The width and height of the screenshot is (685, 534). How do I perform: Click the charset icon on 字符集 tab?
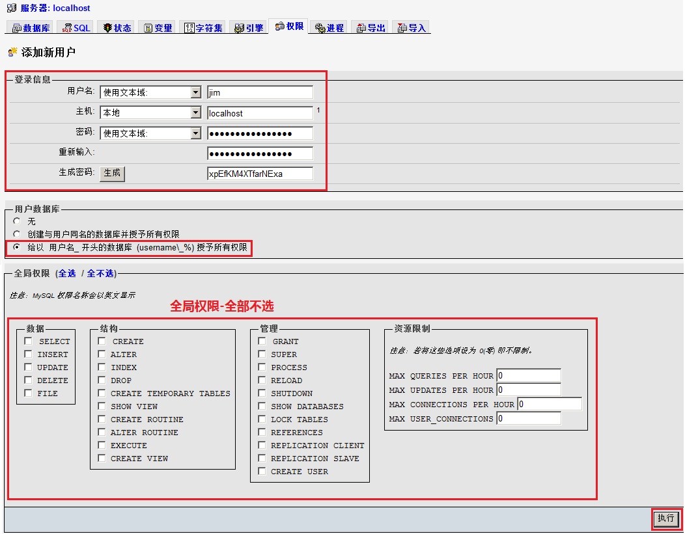pos(189,28)
